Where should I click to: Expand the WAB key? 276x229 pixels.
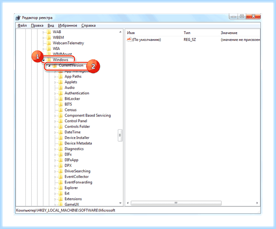coord(44,32)
